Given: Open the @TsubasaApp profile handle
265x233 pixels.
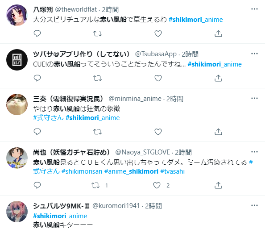Looking at the screenshot, I should click(x=156, y=54).
